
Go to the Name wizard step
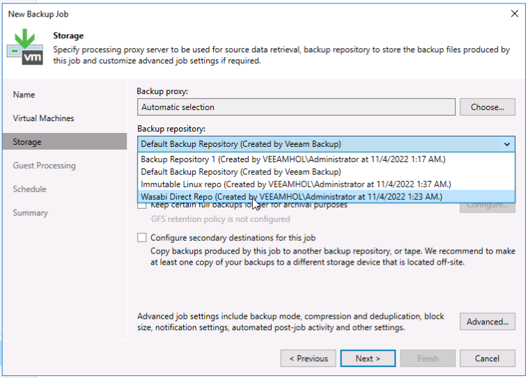click(24, 95)
